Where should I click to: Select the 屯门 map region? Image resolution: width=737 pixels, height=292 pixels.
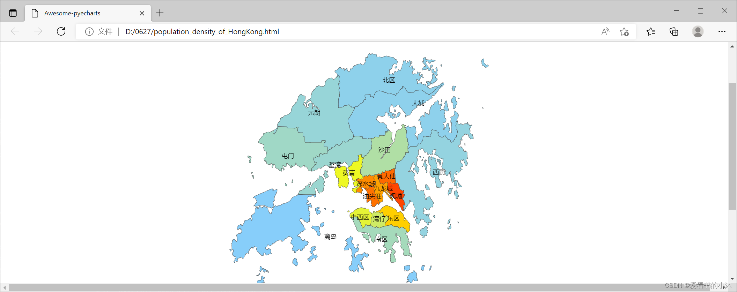(x=288, y=156)
